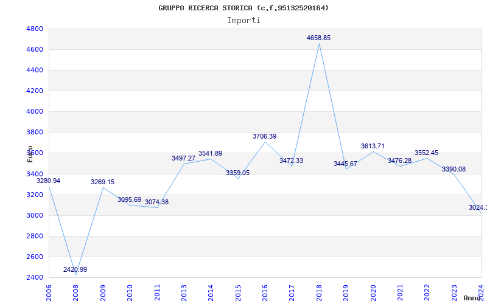Image resolution: width=487 pixels, height=304 pixels.
Task: Click the y-axis value 3000
Action: coord(33,216)
